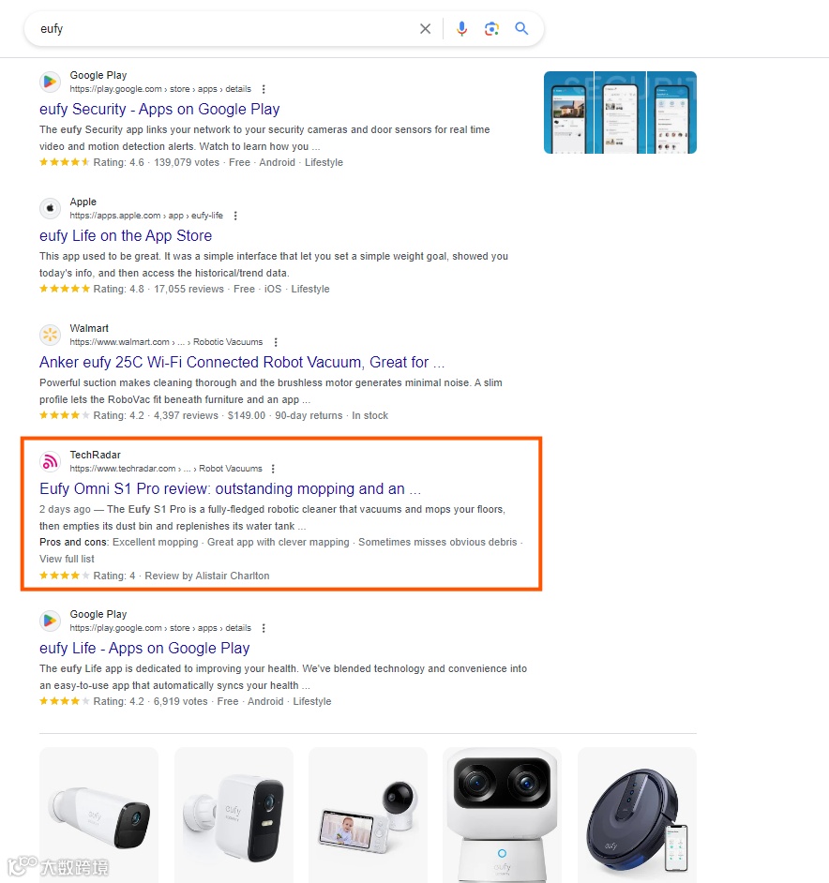
Task: Click the Apple favicon icon
Action: [x=50, y=208]
